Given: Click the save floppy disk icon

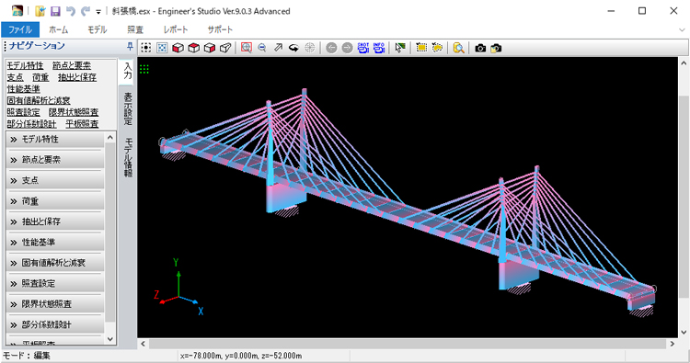Looking at the screenshot, I should pyautogui.click(x=55, y=11).
